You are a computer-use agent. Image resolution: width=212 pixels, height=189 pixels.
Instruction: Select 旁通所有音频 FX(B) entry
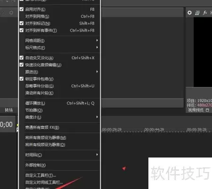coord(59,127)
